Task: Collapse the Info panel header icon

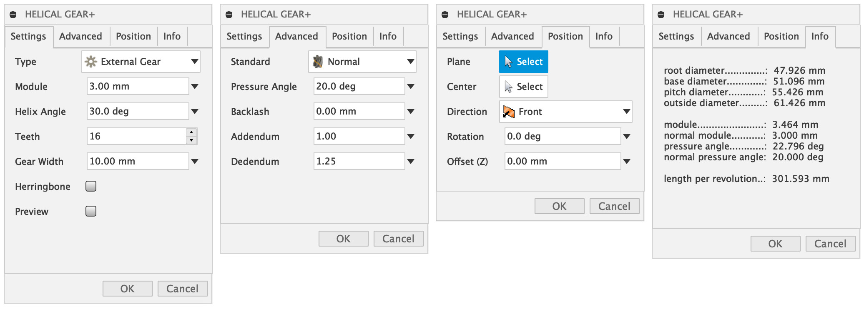Action: tap(661, 15)
